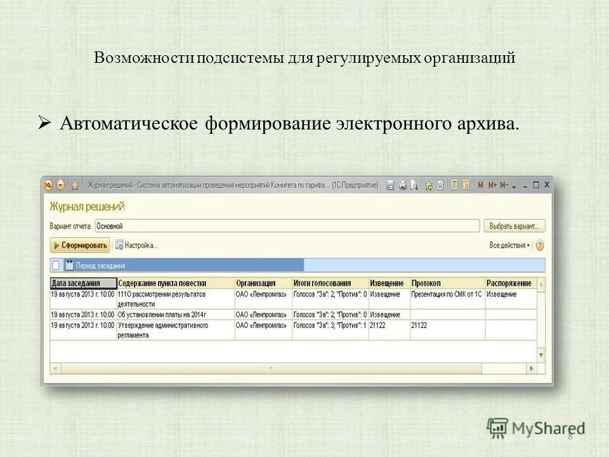Click the Print icon in the title bar
The height and width of the screenshot is (457, 609).
pos(402,184)
